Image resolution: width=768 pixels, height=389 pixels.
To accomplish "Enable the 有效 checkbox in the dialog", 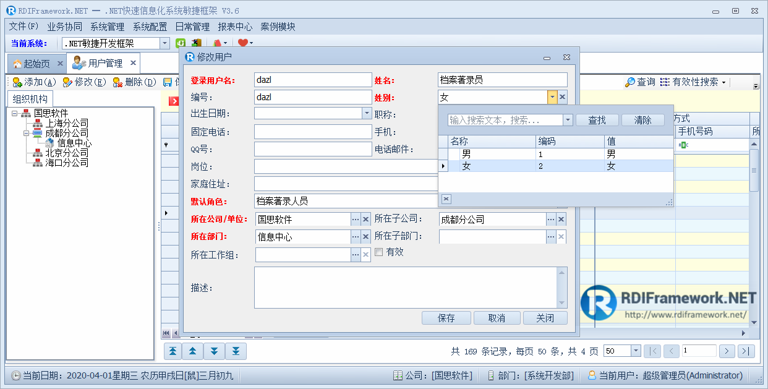I will [380, 252].
